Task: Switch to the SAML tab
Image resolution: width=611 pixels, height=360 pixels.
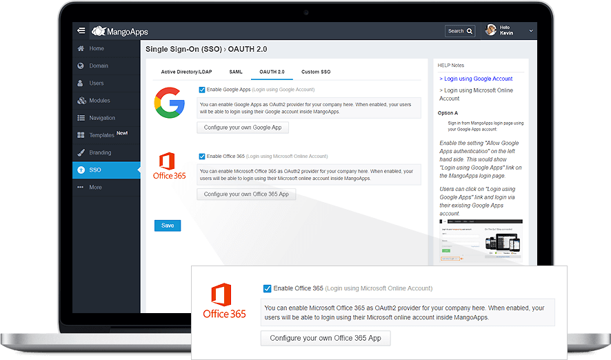Action: 236,72
